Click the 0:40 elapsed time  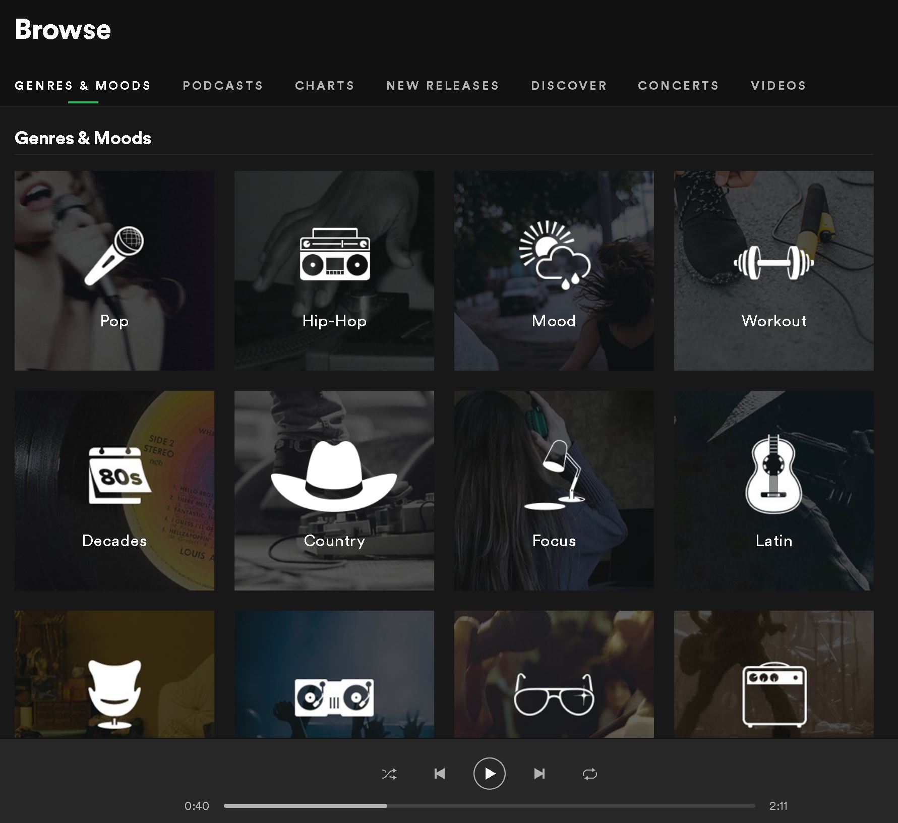pos(197,806)
